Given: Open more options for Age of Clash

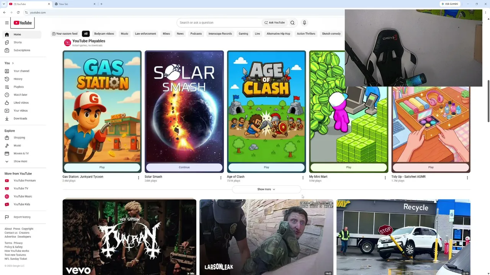Looking at the screenshot, I should [x=303, y=178].
